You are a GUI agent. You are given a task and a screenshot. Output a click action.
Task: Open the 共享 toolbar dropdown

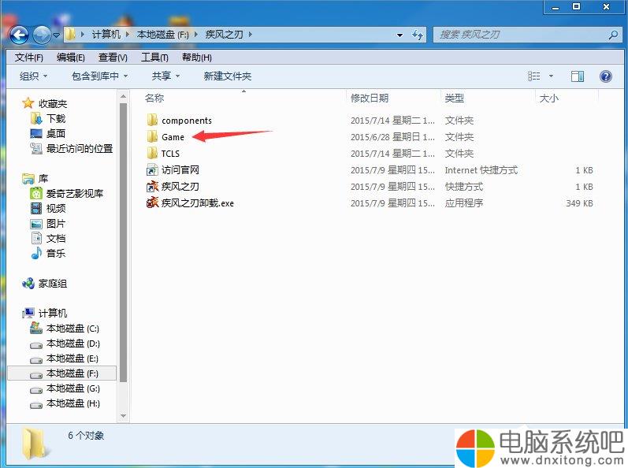tap(165, 76)
